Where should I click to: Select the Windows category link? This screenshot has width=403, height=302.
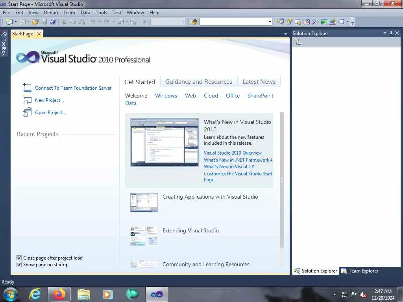[166, 96]
